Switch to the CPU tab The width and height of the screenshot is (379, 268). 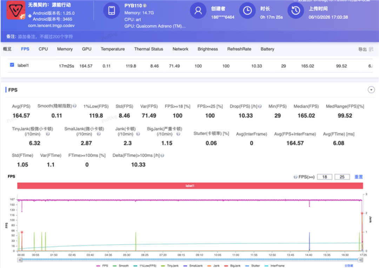coord(43,49)
